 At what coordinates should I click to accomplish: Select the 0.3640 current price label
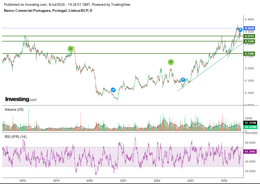click(249, 28)
